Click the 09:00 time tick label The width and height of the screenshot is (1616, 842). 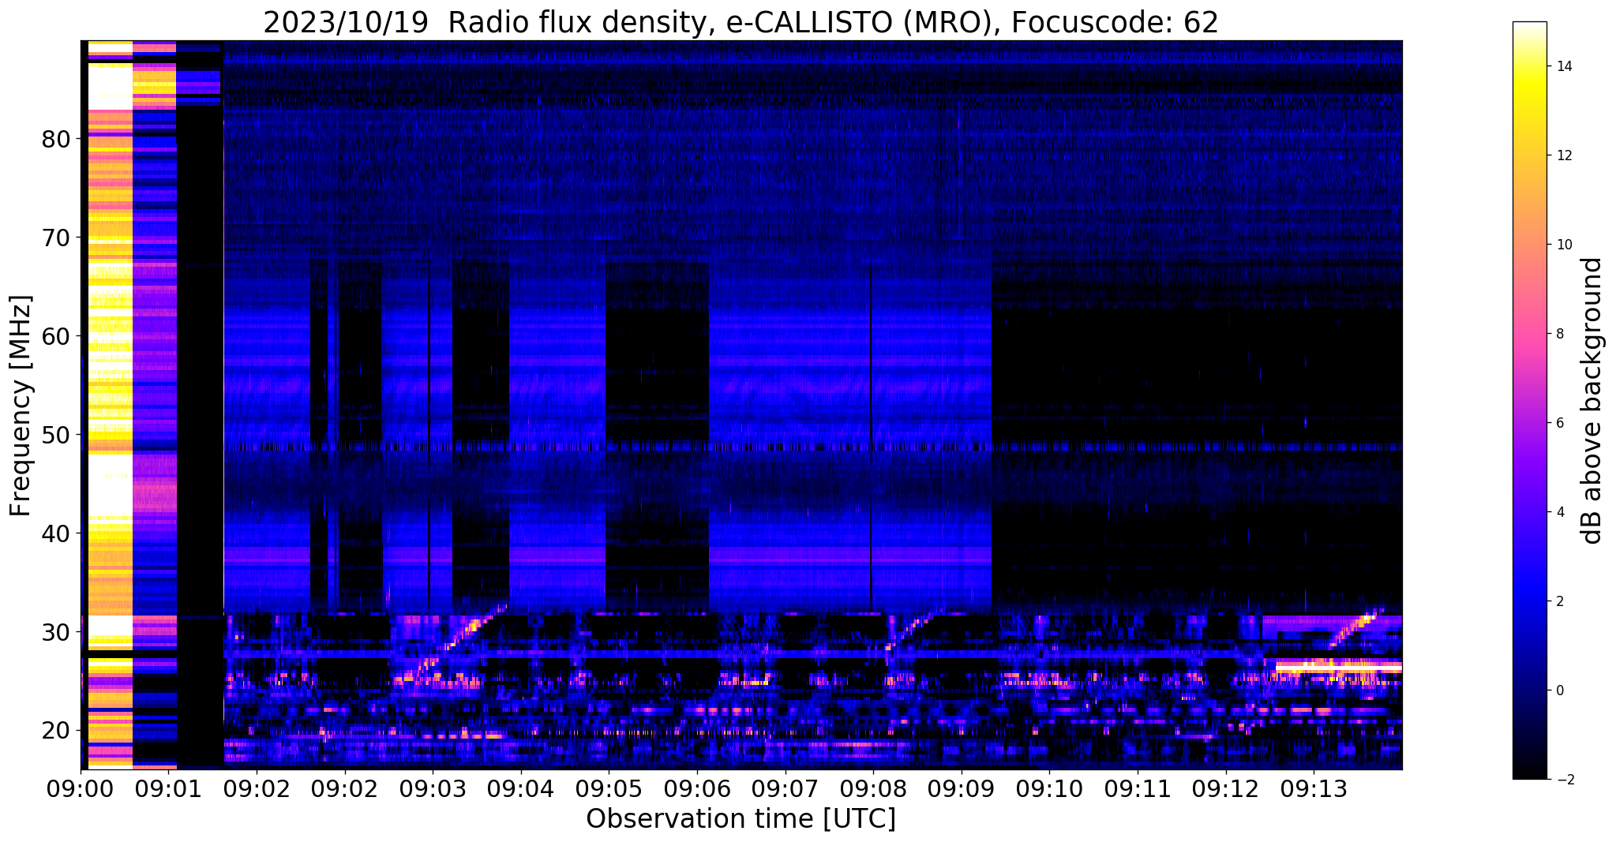tap(81, 789)
